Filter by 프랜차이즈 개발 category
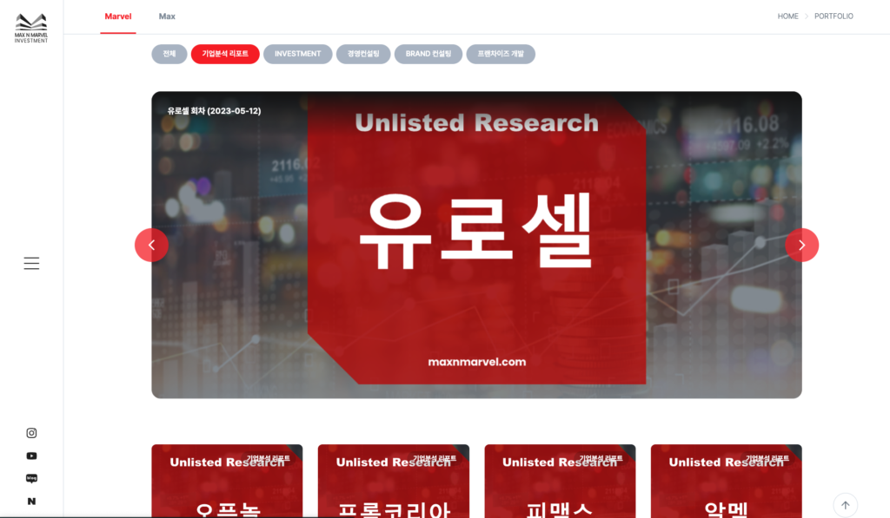This screenshot has height=518, width=890. [x=501, y=54]
